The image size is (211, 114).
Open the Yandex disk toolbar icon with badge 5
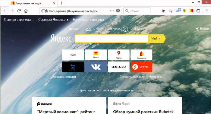(x=178, y=10)
